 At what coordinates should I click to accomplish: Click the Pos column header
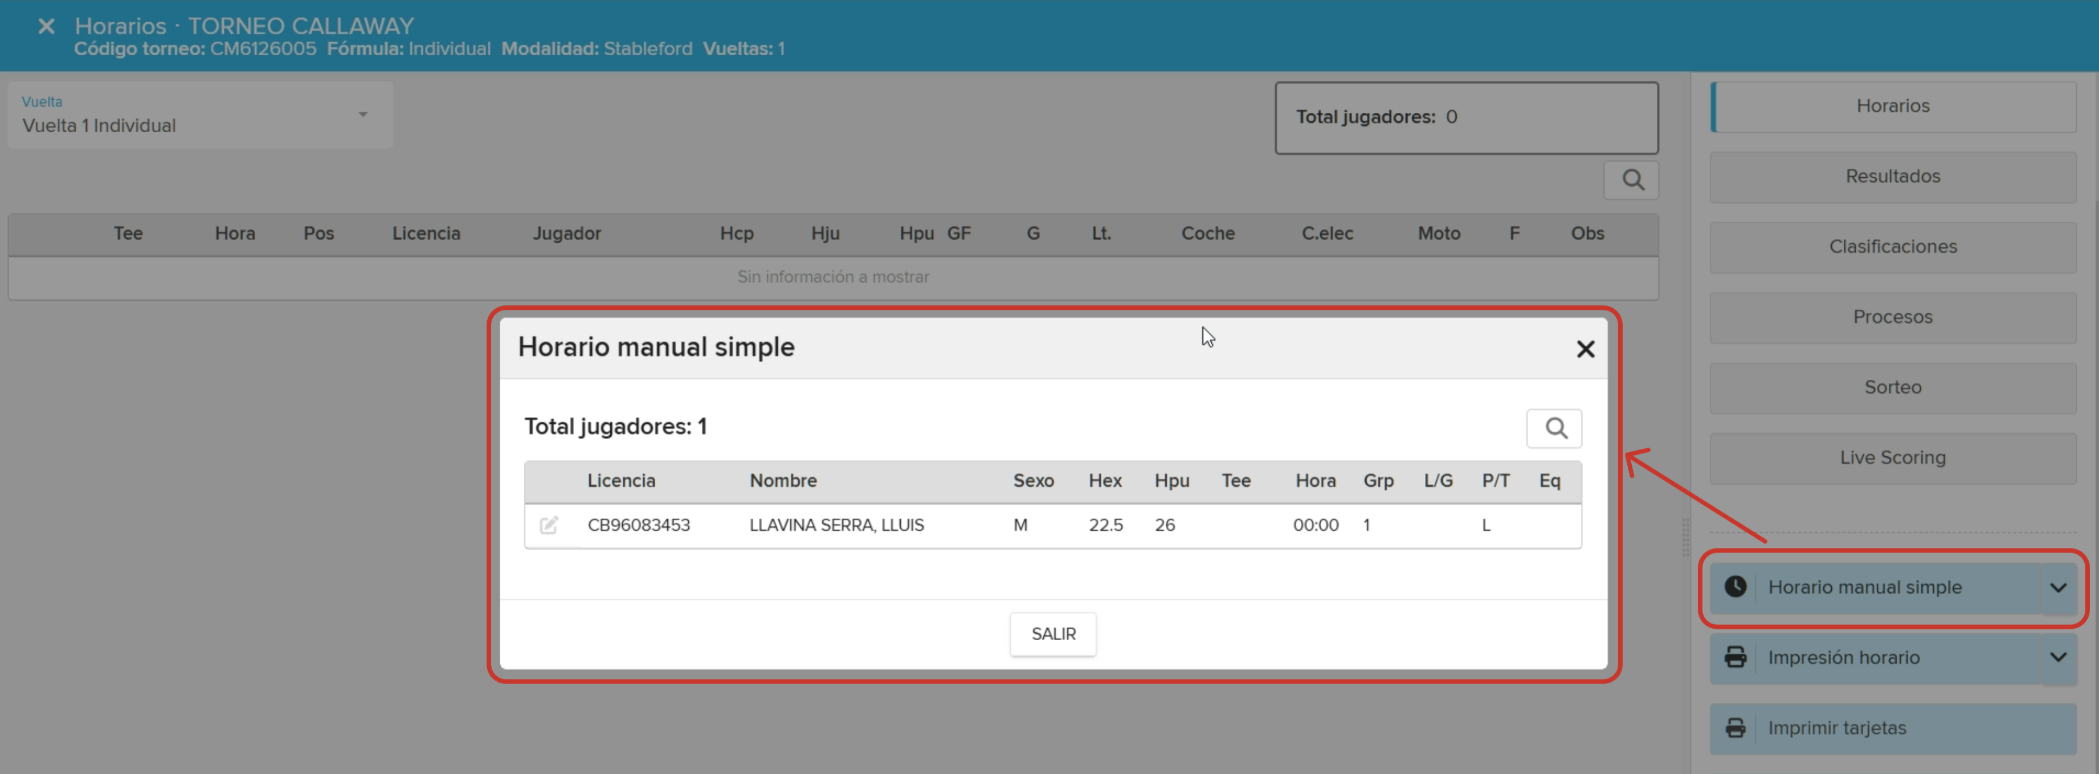(x=318, y=234)
